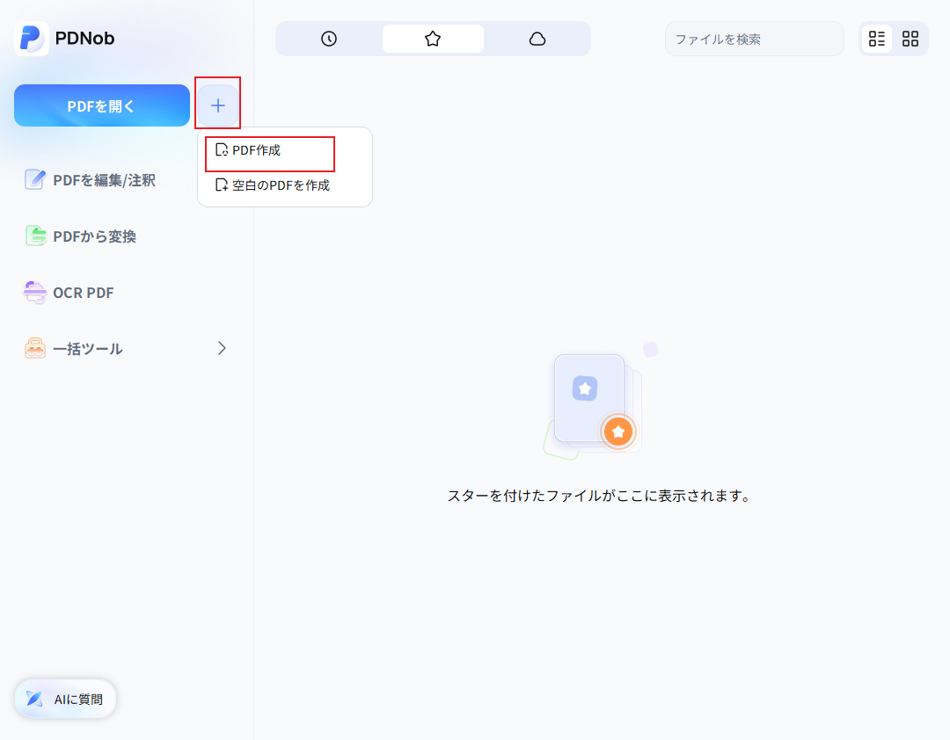Click the AIに質問 button
Image resolution: width=950 pixels, height=740 pixels.
point(64,699)
